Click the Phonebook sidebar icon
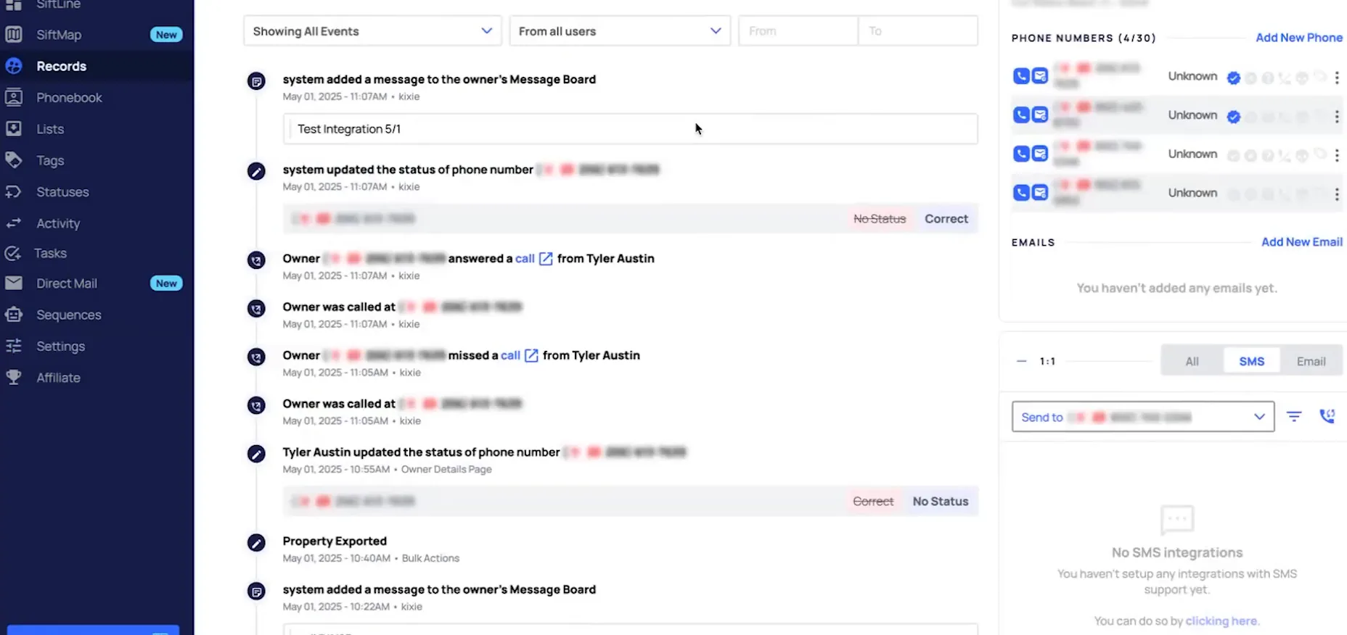 click(x=13, y=97)
